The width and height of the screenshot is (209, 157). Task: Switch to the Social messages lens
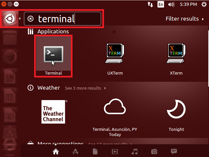[x=174, y=151]
